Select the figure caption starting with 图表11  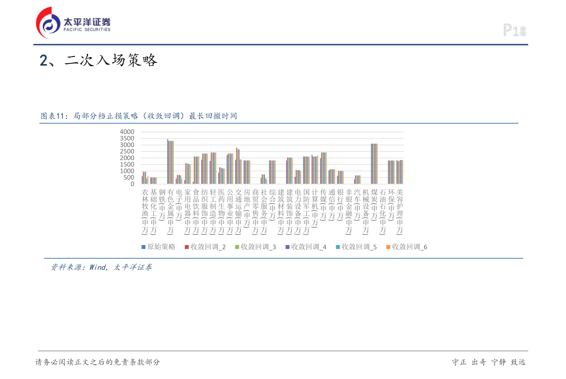139,116
